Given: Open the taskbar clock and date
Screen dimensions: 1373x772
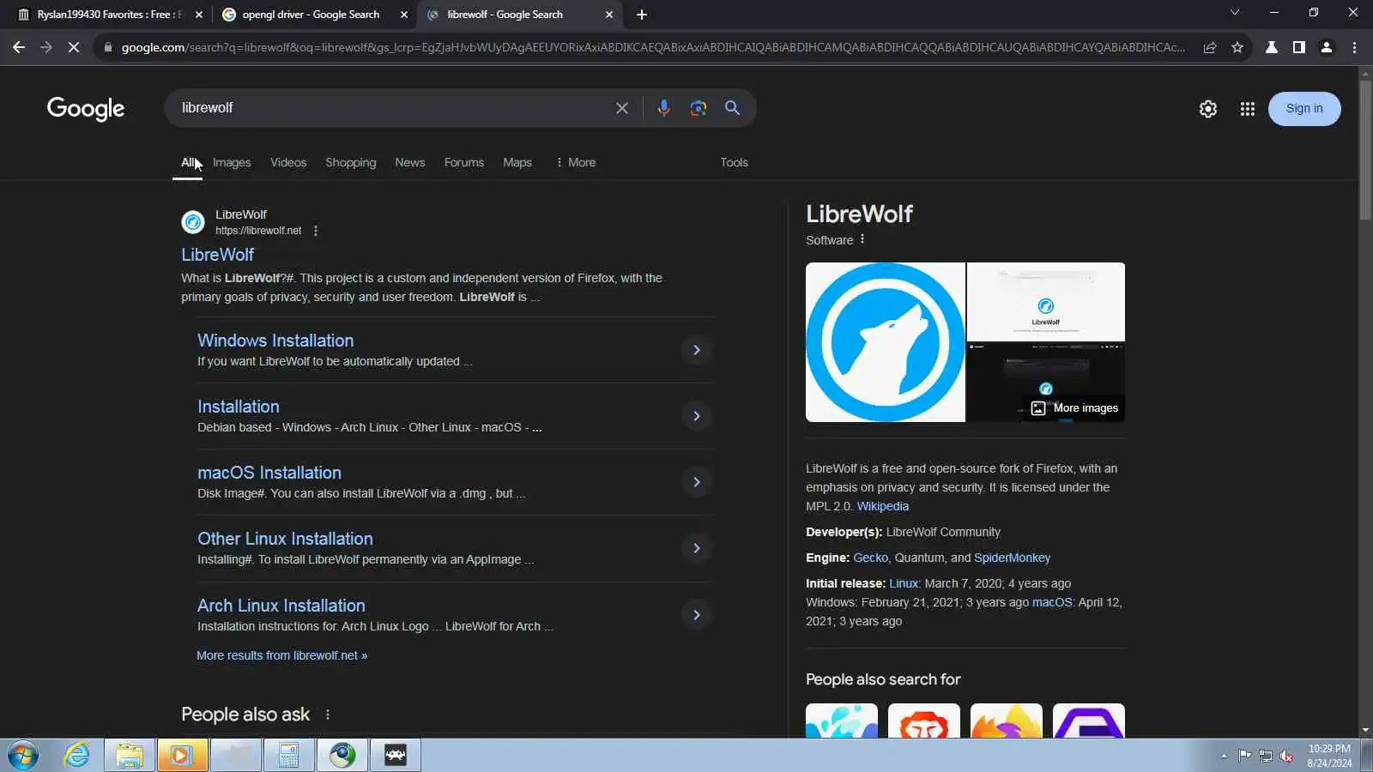Looking at the screenshot, I should (1329, 756).
